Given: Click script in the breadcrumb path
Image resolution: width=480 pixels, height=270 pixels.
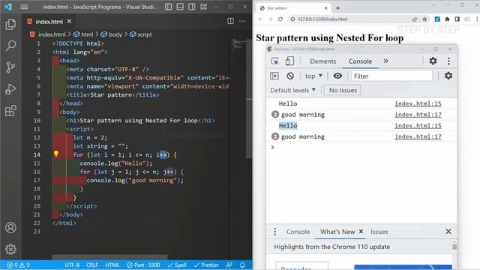Looking at the screenshot, I should (145, 34).
